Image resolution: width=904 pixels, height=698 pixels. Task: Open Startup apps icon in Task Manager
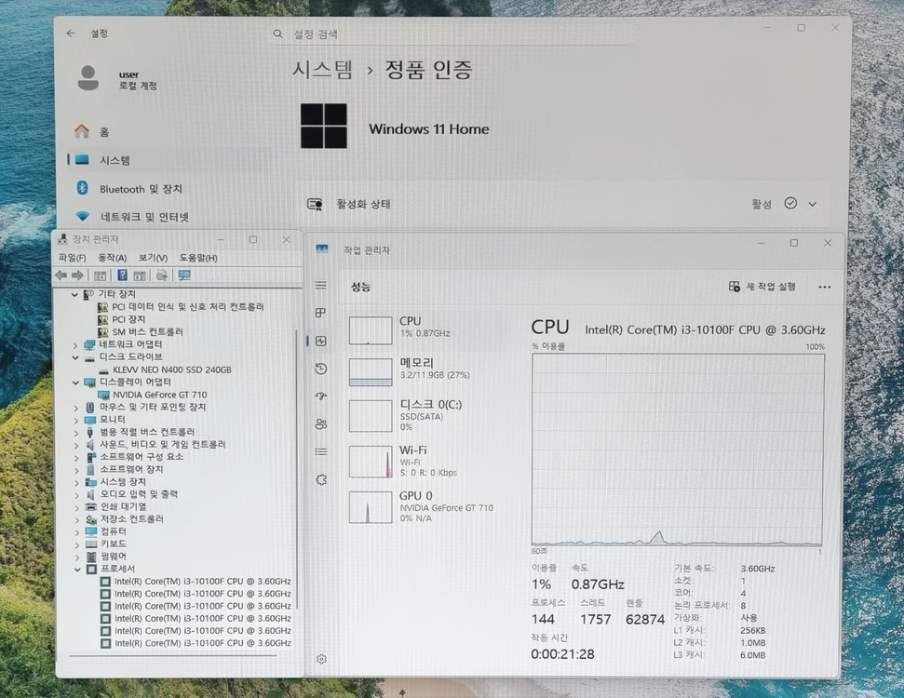[321, 396]
